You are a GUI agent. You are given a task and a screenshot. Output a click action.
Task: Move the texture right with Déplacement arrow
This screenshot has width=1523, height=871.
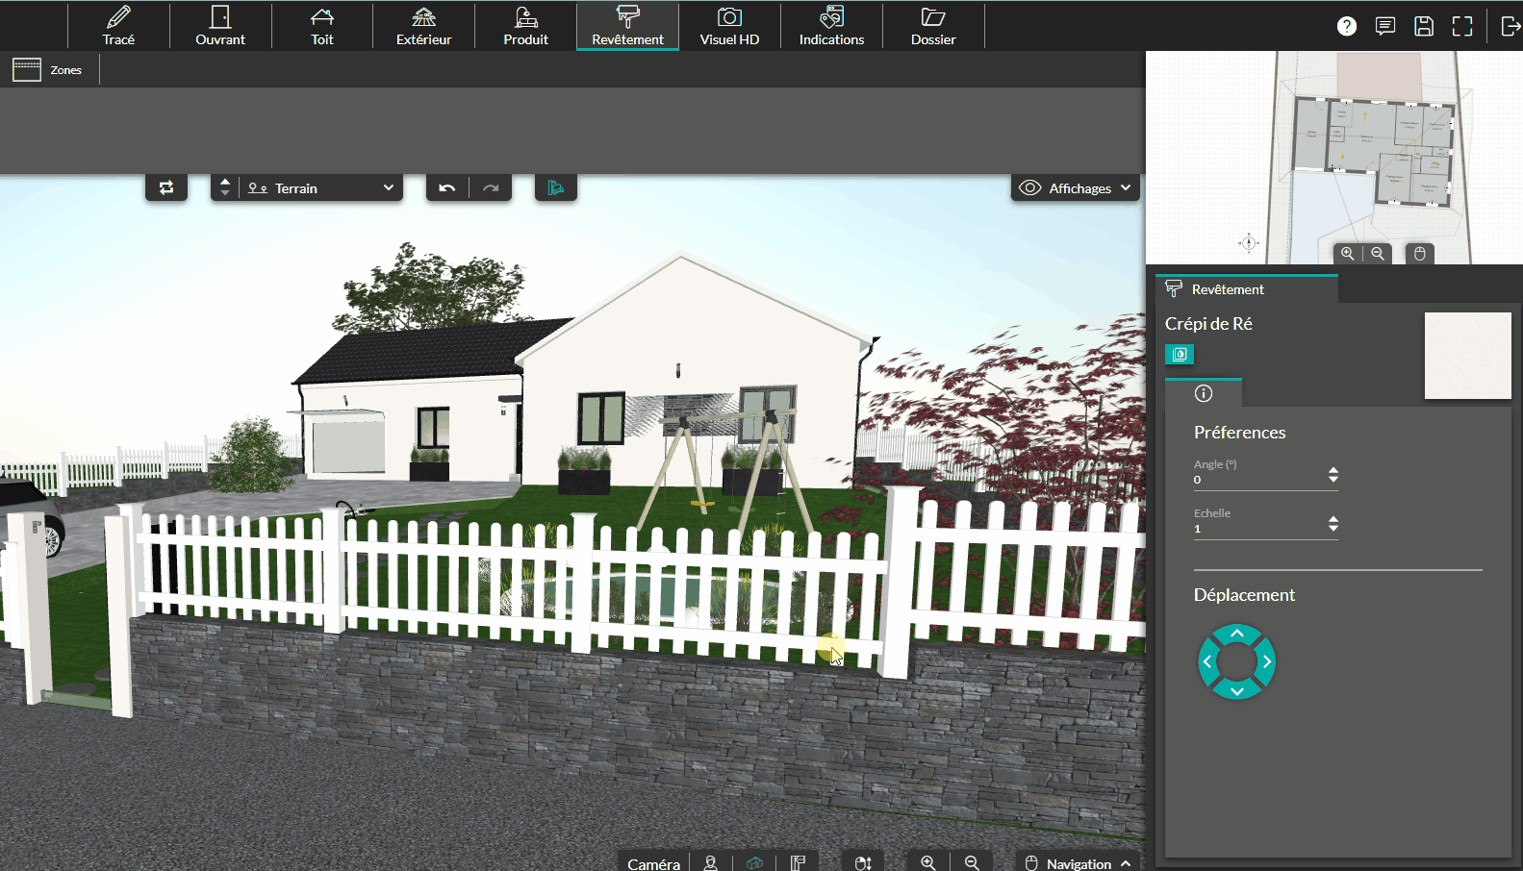tap(1267, 661)
